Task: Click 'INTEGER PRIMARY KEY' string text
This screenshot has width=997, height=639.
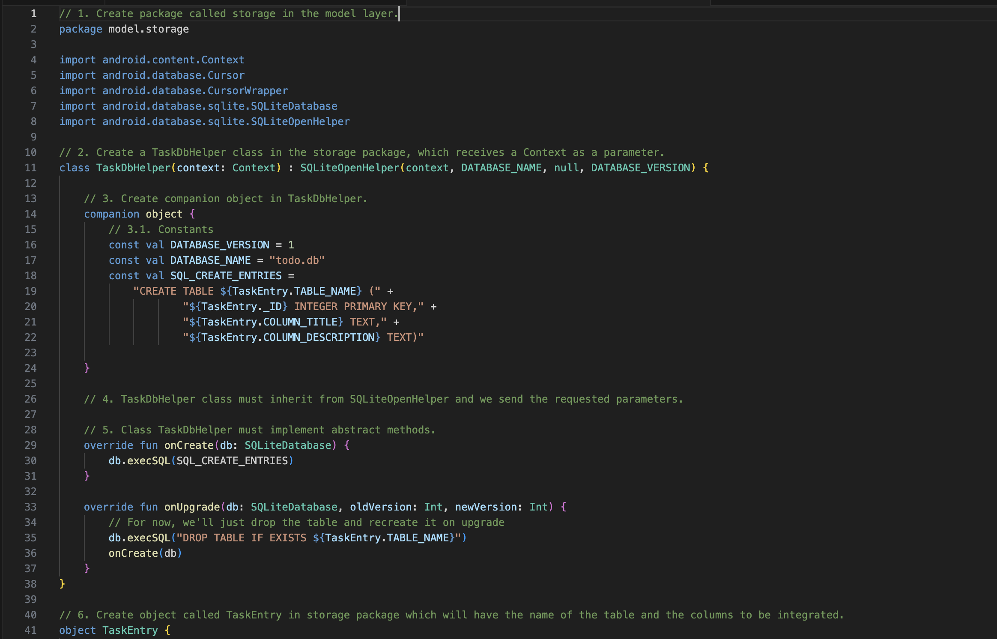Action: pos(352,307)
